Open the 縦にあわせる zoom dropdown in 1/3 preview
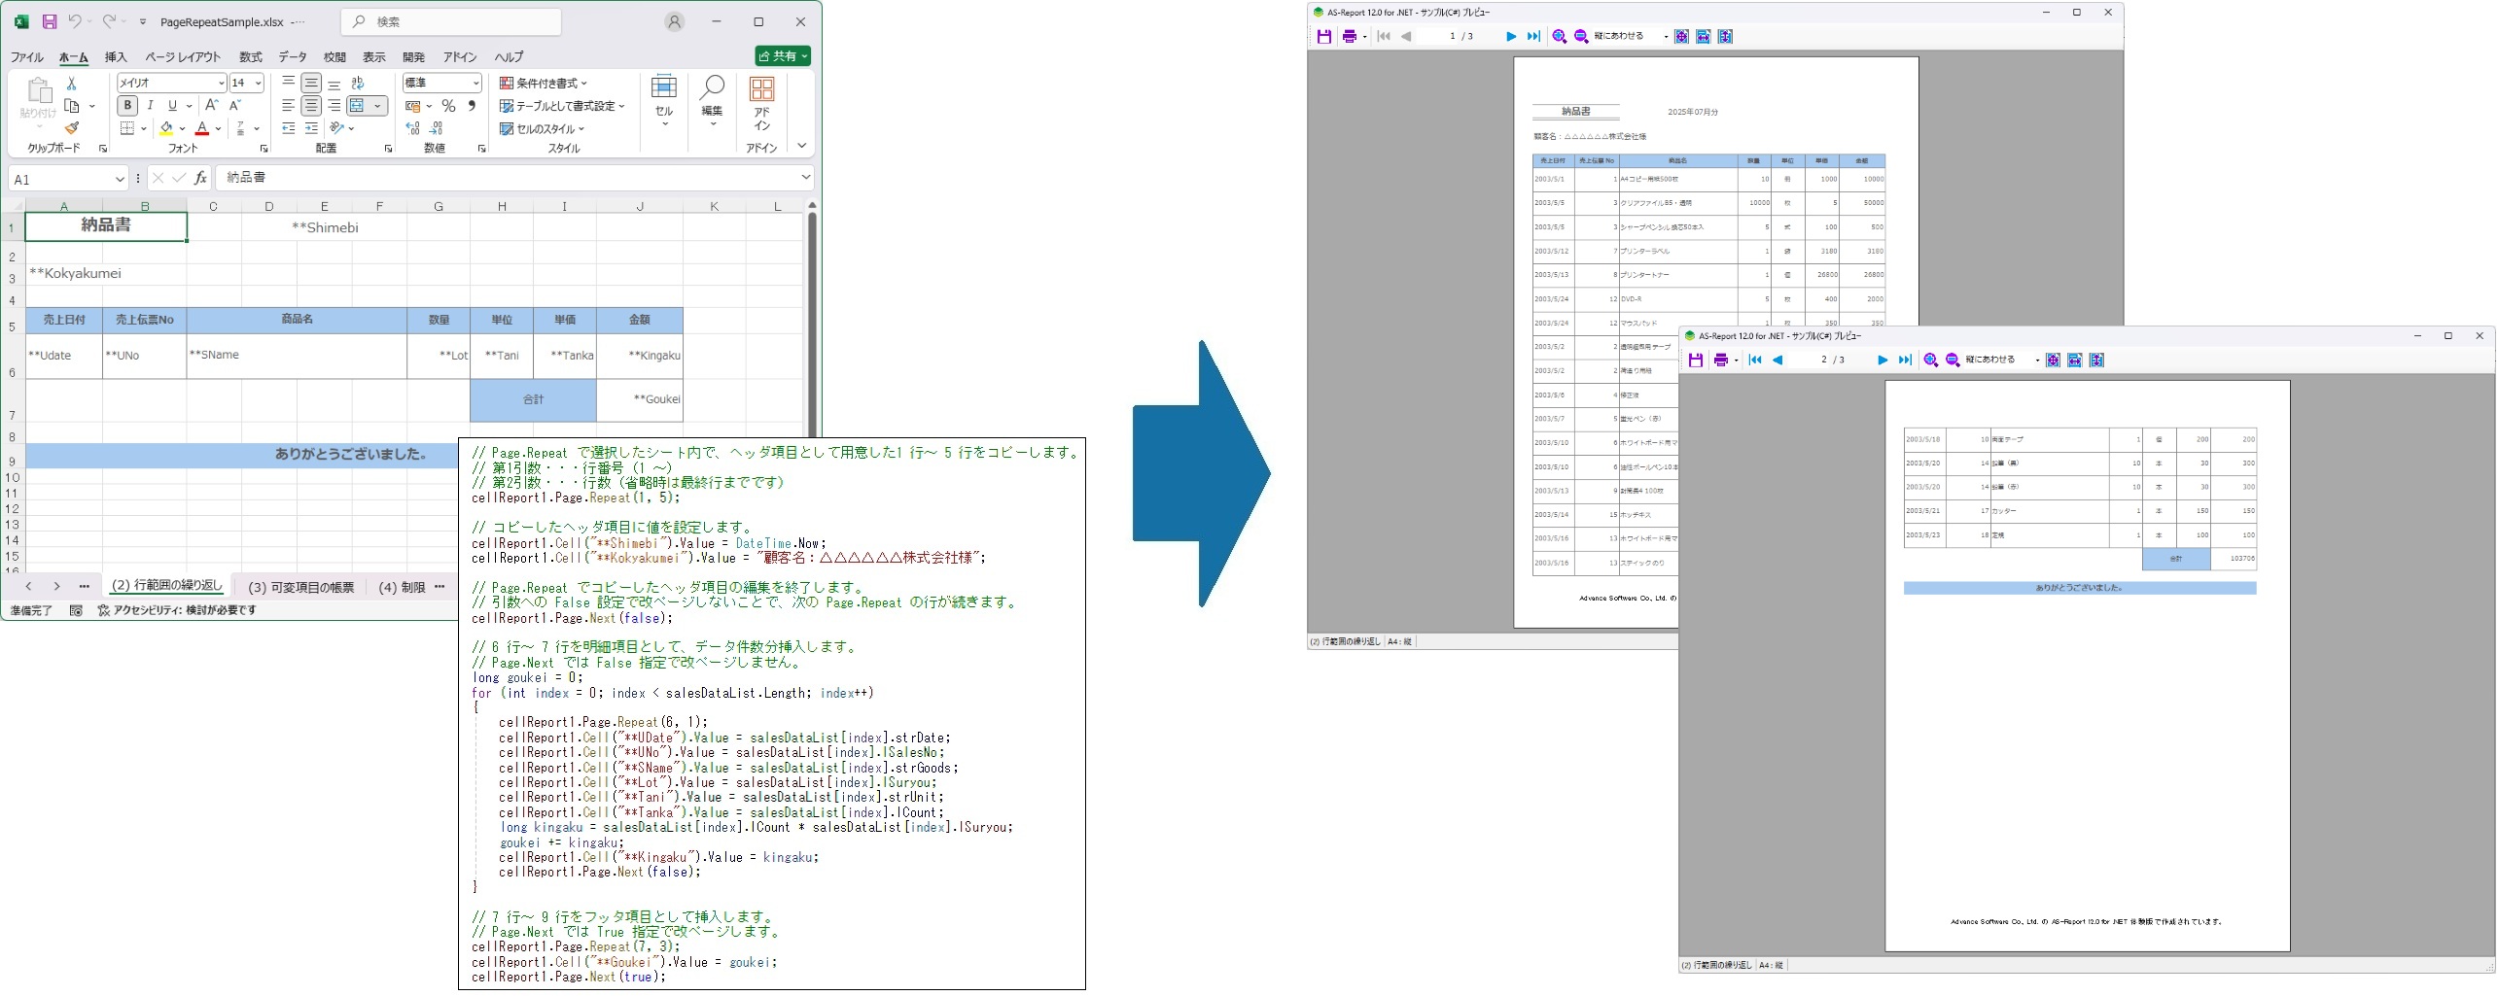Viewport: 2499px width, 996px height. (1665, 37)
